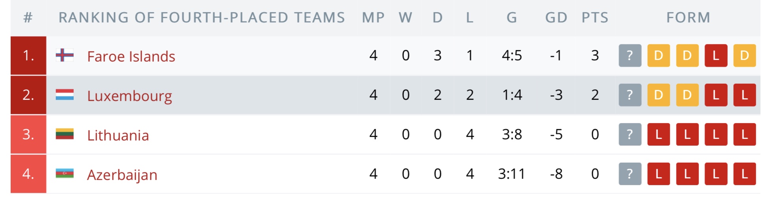Viewport: 766px width, 197px height.
Task: Open the Azerbaijan team page
Action: (x=122, y=175)
